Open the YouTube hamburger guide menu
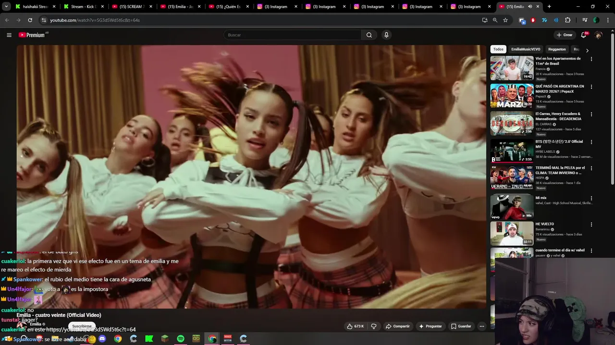 pyautogui.click(x=9, y=35)
